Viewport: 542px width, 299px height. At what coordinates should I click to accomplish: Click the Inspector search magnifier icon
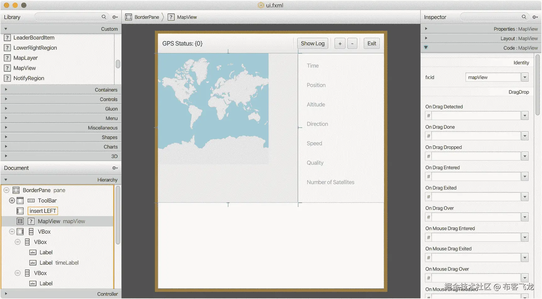[x=524, y=17]
